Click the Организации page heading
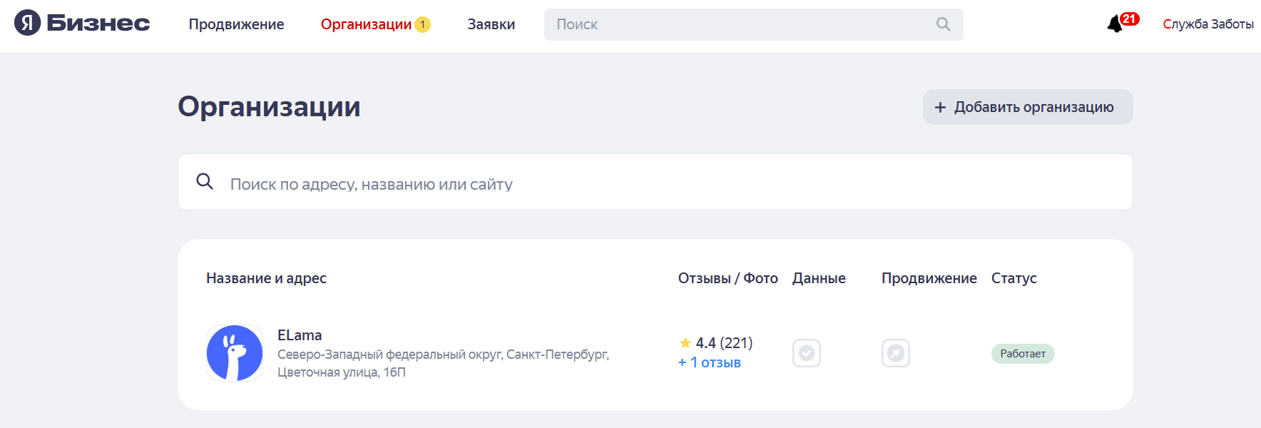This screenshot has width=1261, height=428. (269, 107)
